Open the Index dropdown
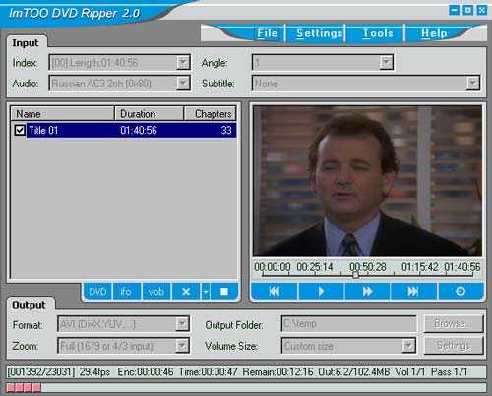492x396 pixels. click(183, 62)
